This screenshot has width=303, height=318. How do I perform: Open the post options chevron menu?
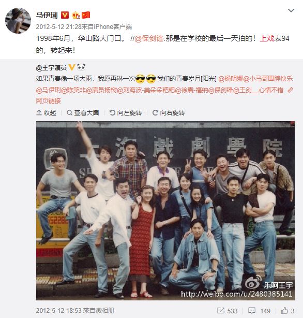pyautogui.click(x=291, y=10)
